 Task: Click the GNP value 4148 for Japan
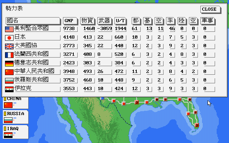pyautogui.click(x=69, y=37)
